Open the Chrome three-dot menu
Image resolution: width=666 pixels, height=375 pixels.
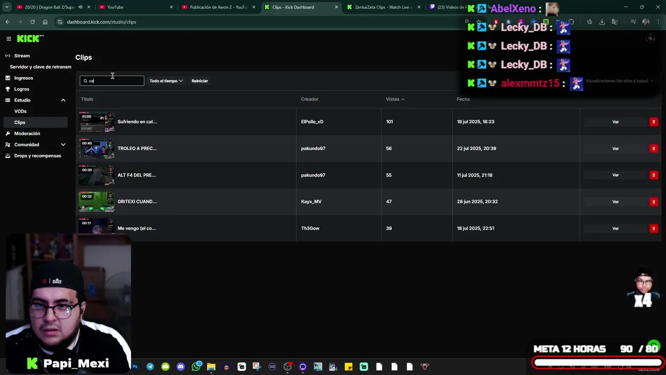tap(658, 22)
